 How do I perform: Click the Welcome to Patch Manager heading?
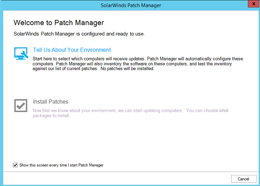point(59,23)
